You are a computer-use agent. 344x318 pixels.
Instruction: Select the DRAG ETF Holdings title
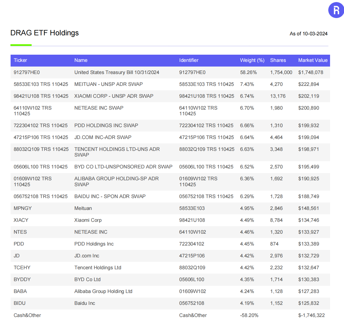[44, 33]
